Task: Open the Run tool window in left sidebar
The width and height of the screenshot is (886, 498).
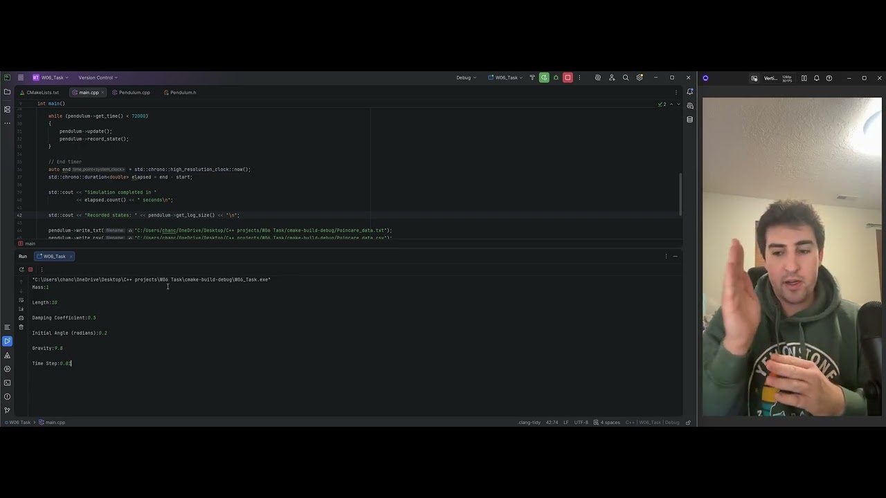Action: tap(7, 341)
